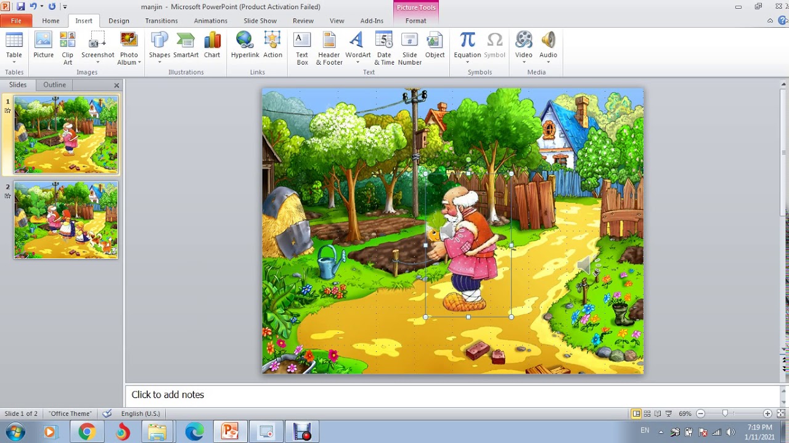Select slide 2 thumbnail
This screenshot has height=443, width=789.
click(66, 220)
